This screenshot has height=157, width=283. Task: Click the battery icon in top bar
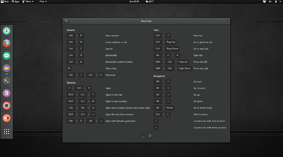[276, 2]
